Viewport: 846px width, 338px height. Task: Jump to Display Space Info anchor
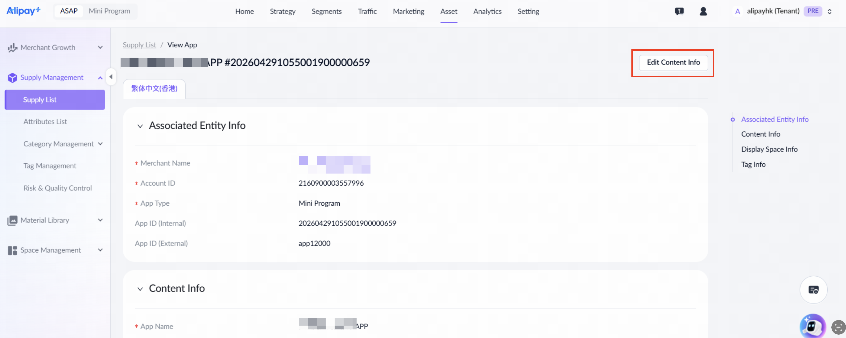point(769,149)
